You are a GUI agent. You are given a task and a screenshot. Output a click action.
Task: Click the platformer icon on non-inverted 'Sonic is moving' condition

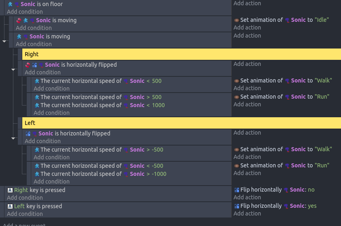point(19,36)
